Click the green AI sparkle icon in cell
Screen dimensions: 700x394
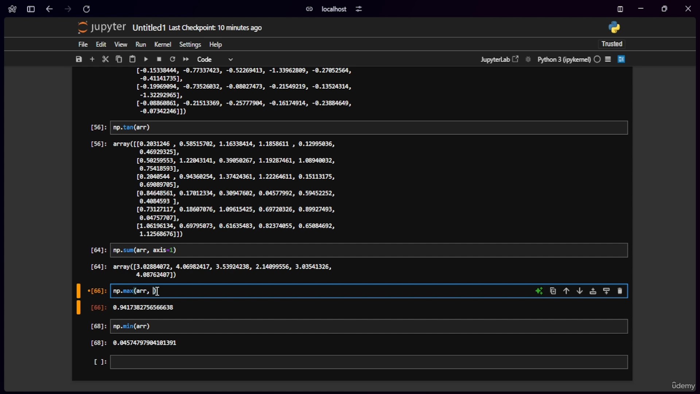[x=539, y=291]
